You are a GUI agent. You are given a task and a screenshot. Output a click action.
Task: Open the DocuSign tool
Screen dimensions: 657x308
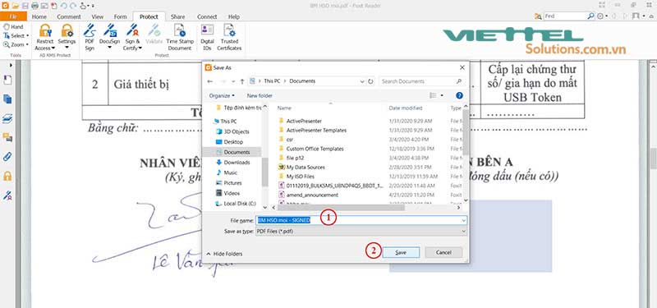[109, 37]
